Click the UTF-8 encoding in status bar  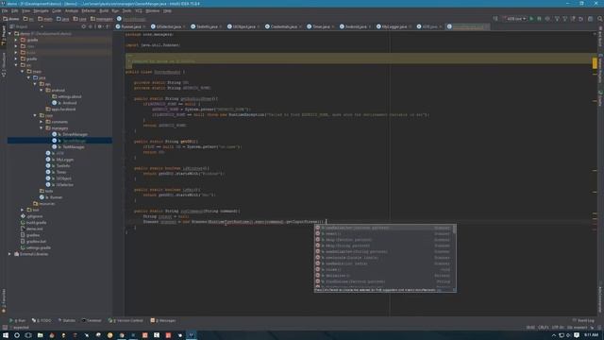click(x=557, y=328)
